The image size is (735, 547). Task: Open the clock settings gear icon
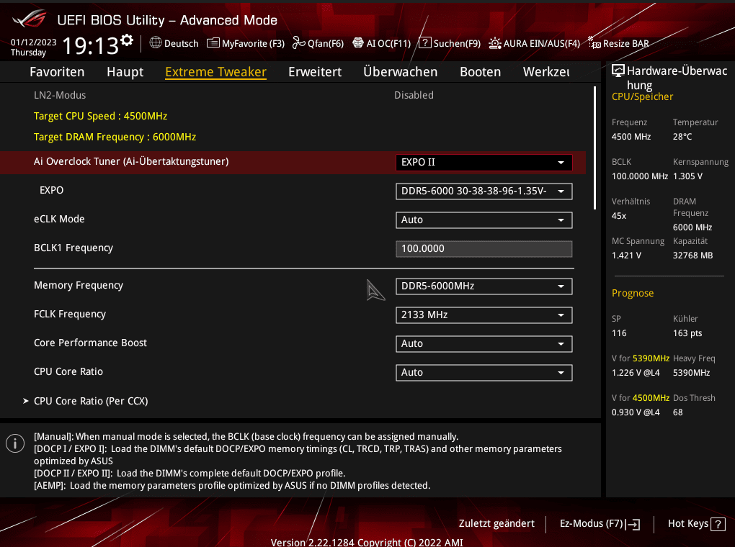click(x=127, y=40)
